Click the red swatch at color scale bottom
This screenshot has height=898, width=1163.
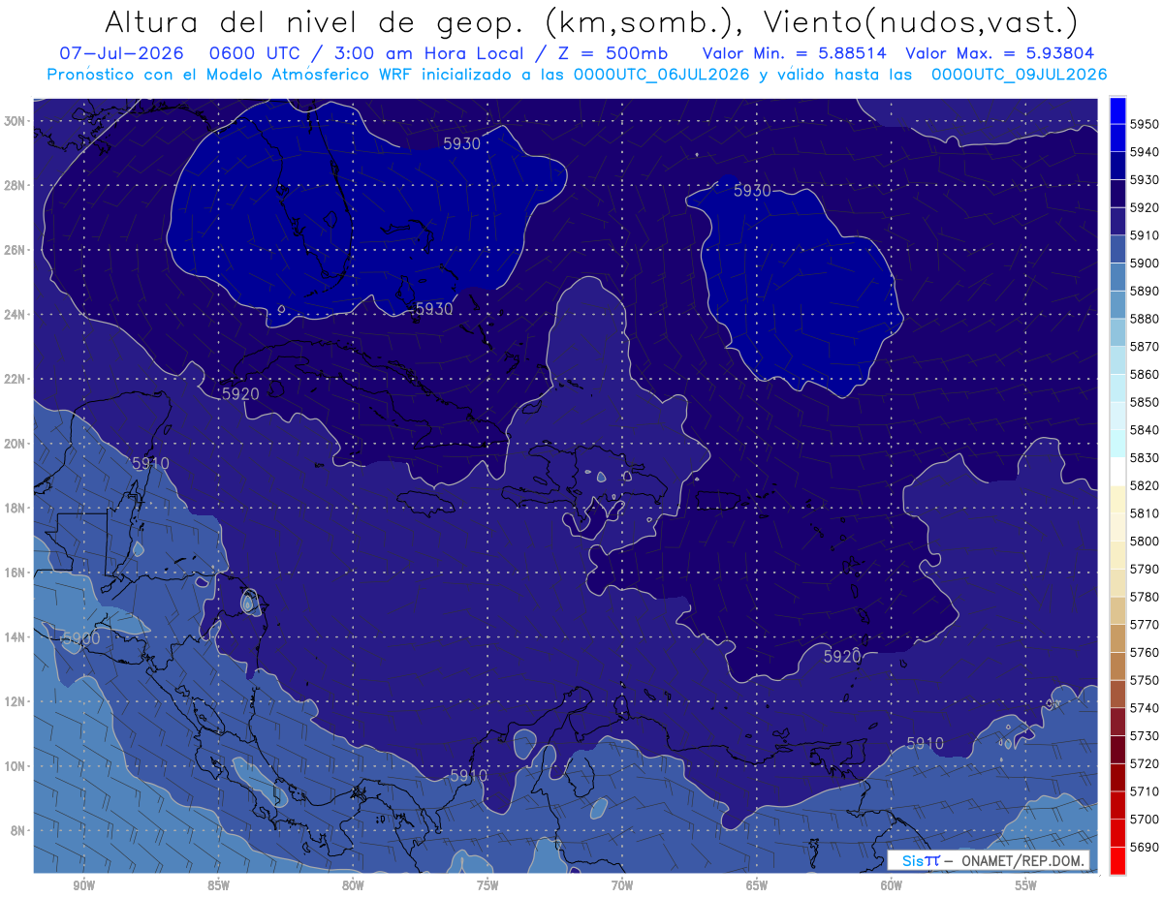1117,859
